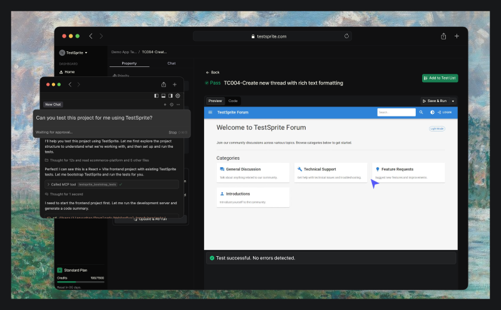Click the Credits progress bar

[x=80, y=282]
